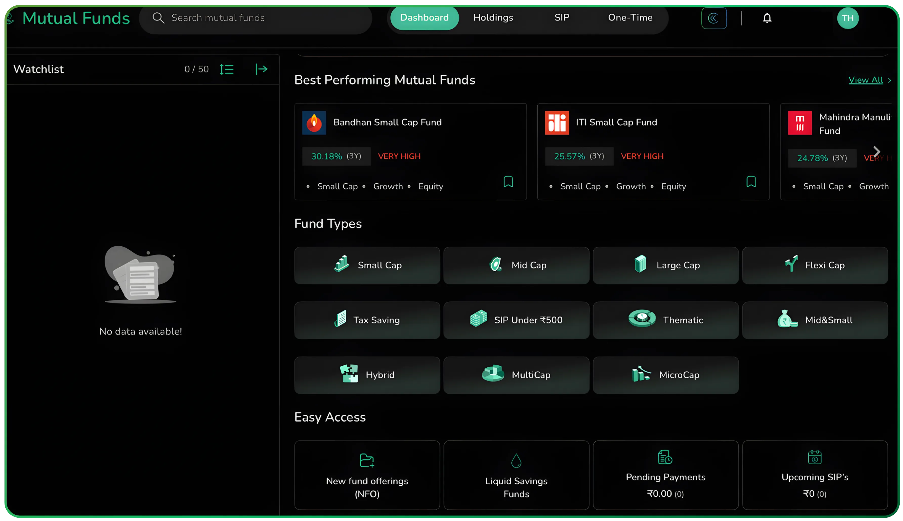Click the New fund offerings folder icon
This screenshot has height=521, width=903.
point(367,461)
